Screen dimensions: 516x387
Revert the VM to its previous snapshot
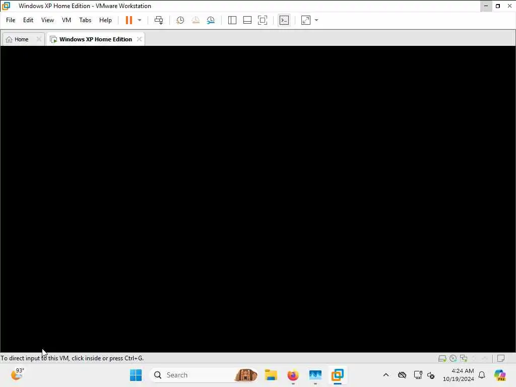click(196, 20)
